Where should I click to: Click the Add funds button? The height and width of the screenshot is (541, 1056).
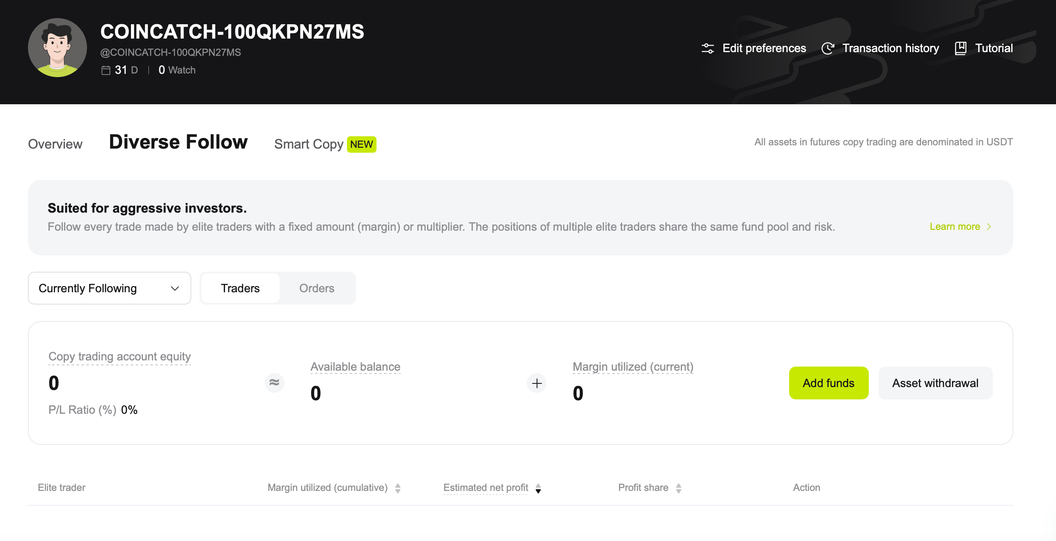(829, 383)
